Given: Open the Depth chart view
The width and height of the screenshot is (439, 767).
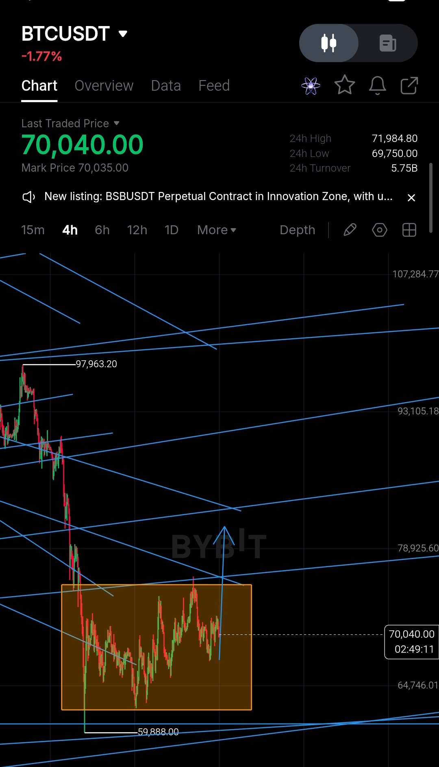Looking at the screenshot, I should click(298, 230).
